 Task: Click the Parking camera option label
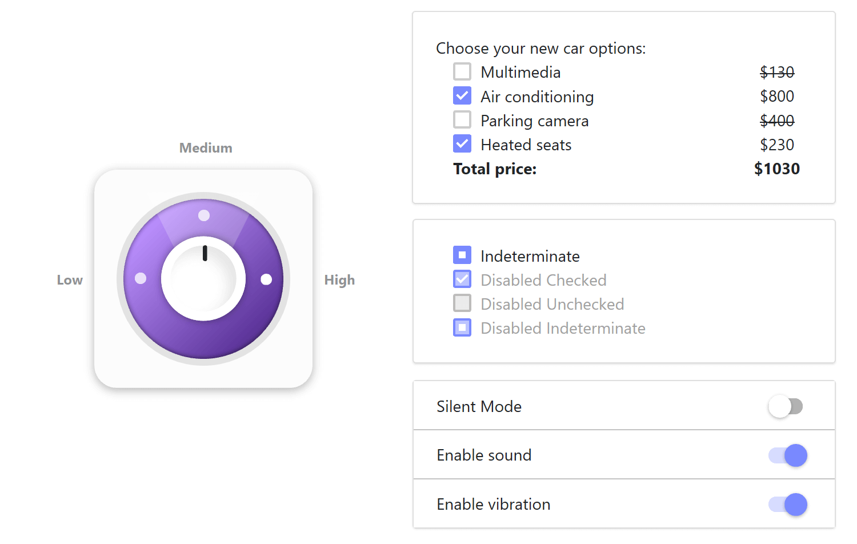[534, 121]
